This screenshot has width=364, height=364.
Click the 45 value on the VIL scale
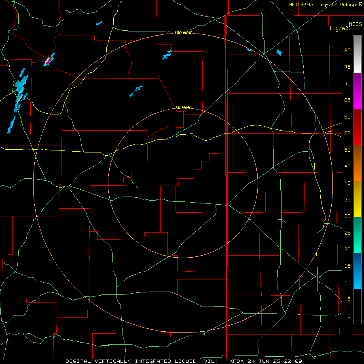347,167
